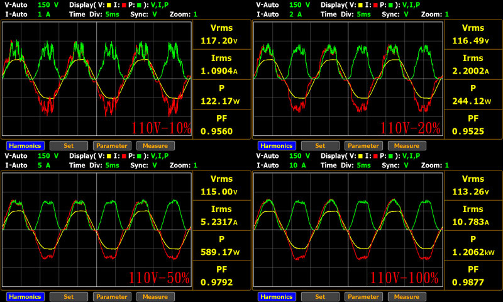Viewport: 503px width, 302px height.
Task: Click Measure under the 110V-10% panel
Action: pos(155,146)
